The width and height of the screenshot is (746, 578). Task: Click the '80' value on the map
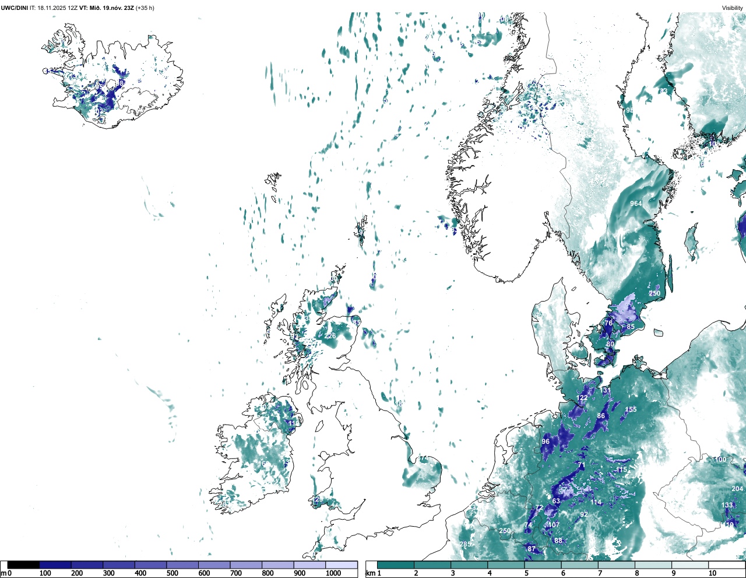610,345
